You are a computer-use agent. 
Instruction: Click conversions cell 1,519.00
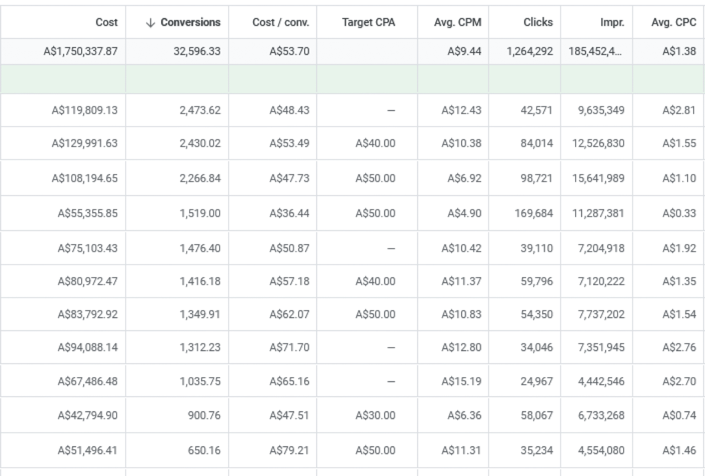coord(200,213)
